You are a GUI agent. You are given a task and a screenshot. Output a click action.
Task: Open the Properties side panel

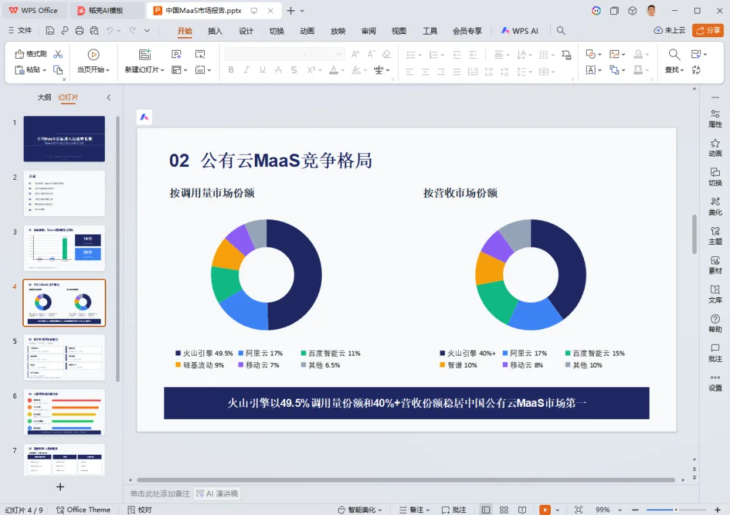715,118
